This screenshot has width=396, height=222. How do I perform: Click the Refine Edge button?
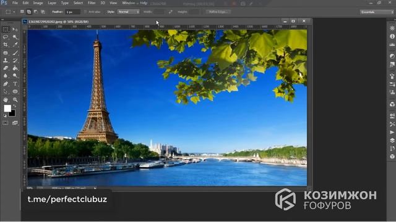(x=218, y=12)
